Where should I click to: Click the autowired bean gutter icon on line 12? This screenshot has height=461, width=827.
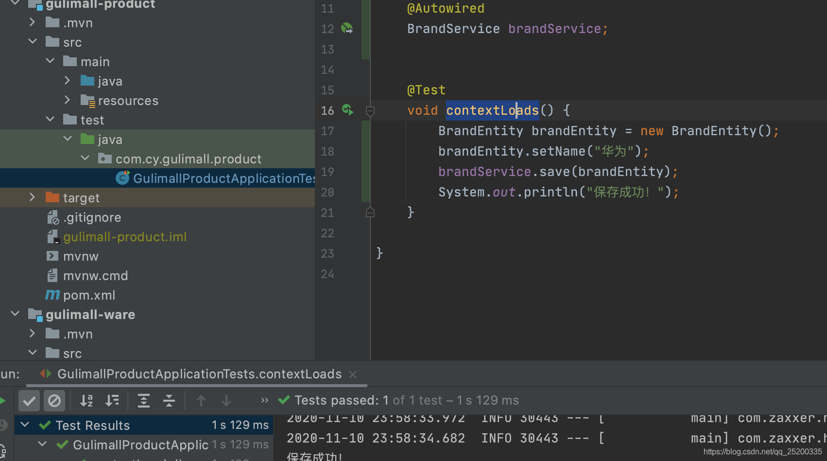tap(347, 28)
